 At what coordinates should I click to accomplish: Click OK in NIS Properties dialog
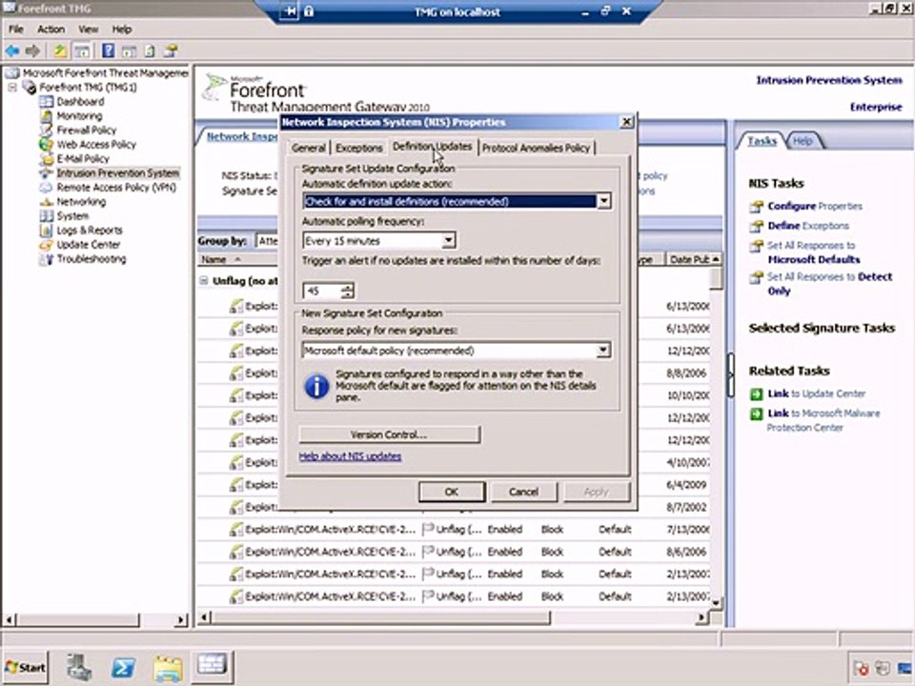tap(452, 492)
